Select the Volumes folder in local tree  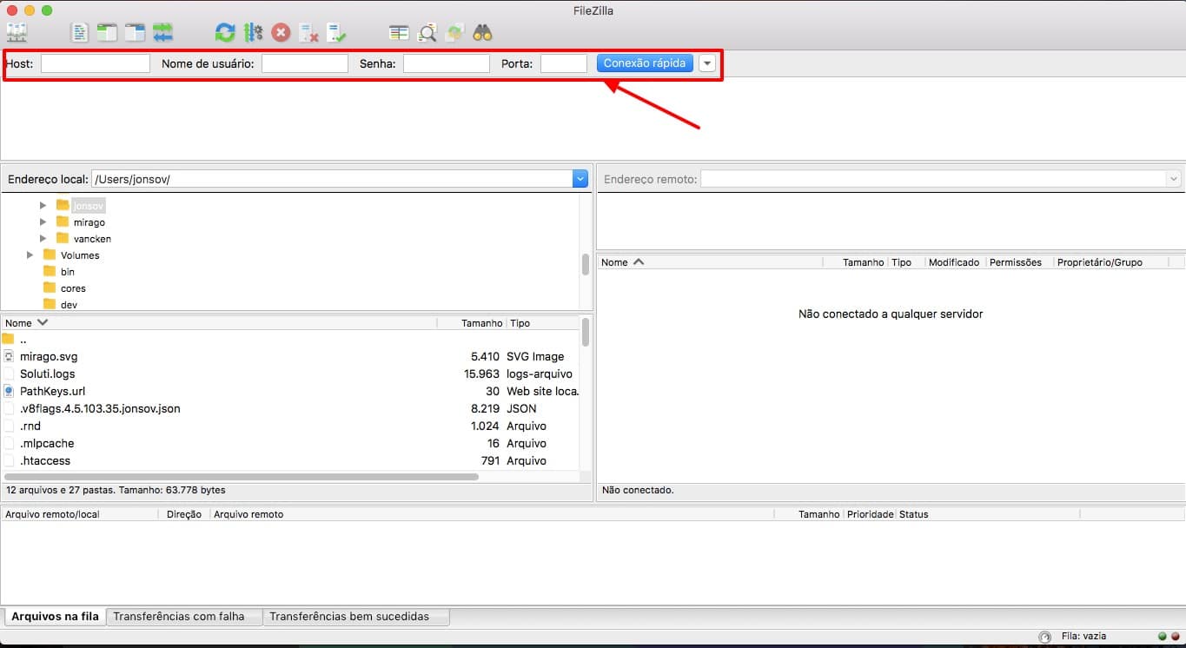pos(80,255)
